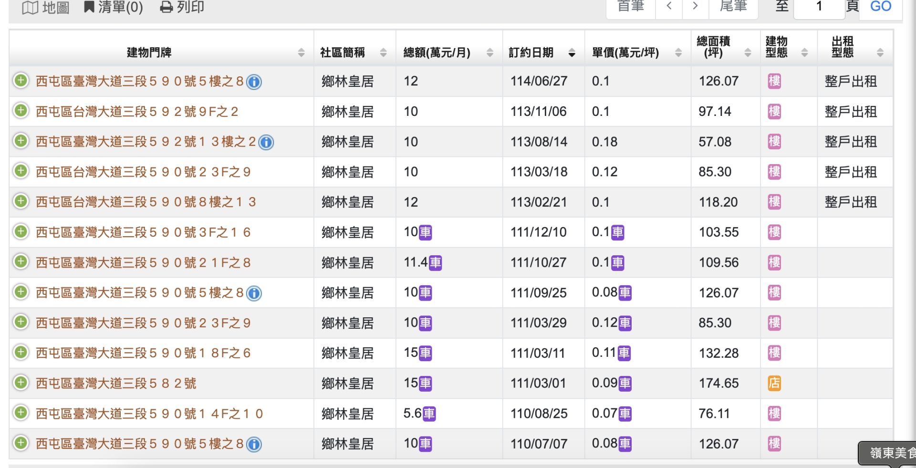Expand row for 臺灣大道三段582號
Image resolution: width=916 pixels, height=468 pixels.
pos(21,382)
